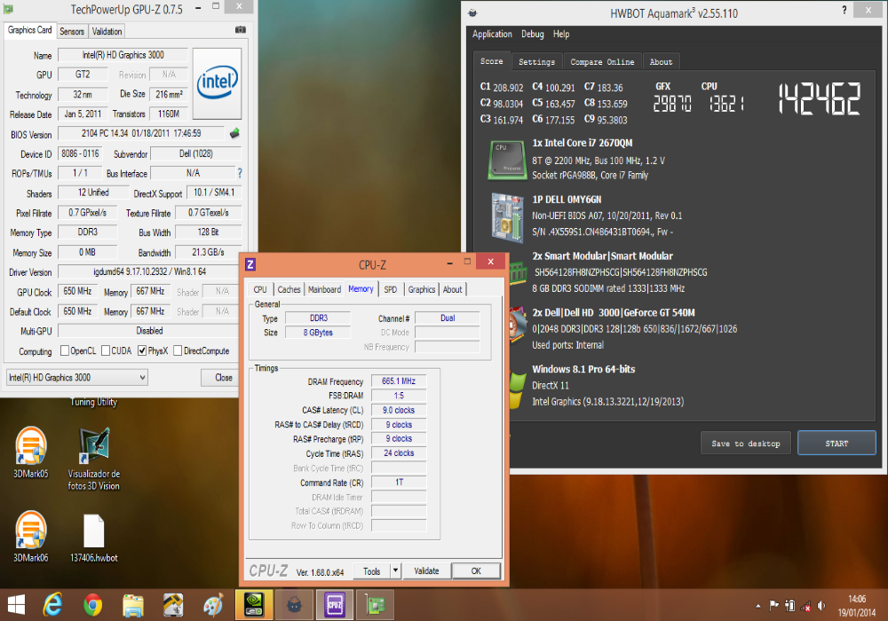Screen dimensions: 888x621
Task: Launch Internet Explorer from taskbar
Action: tap(53, 605)
